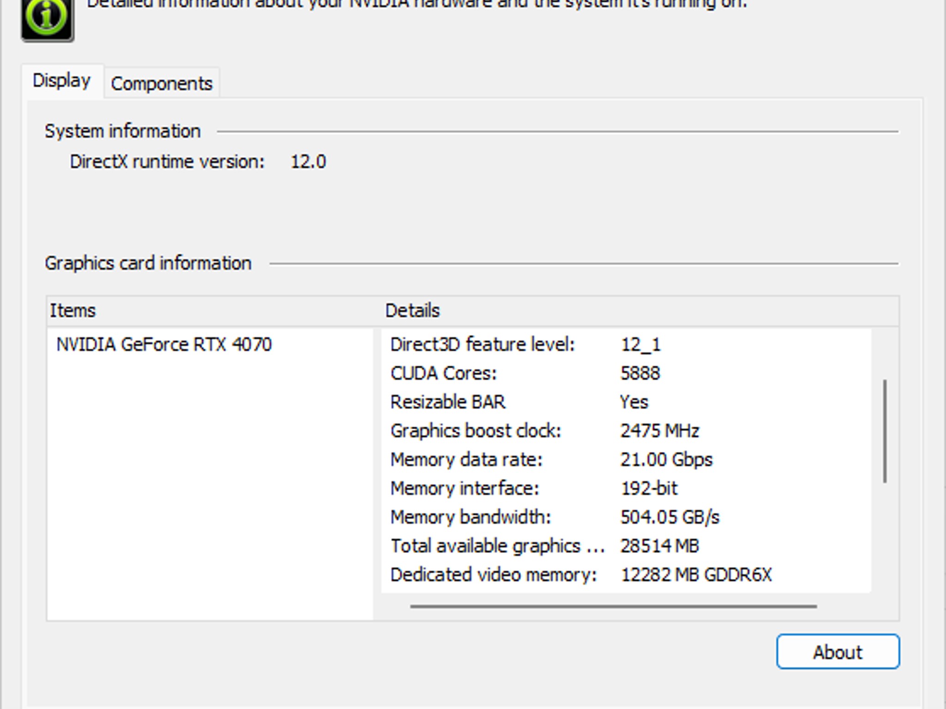Click the Graphics card information heading
The width and height of the screenshot is (946, 709).
coord(148,264)
